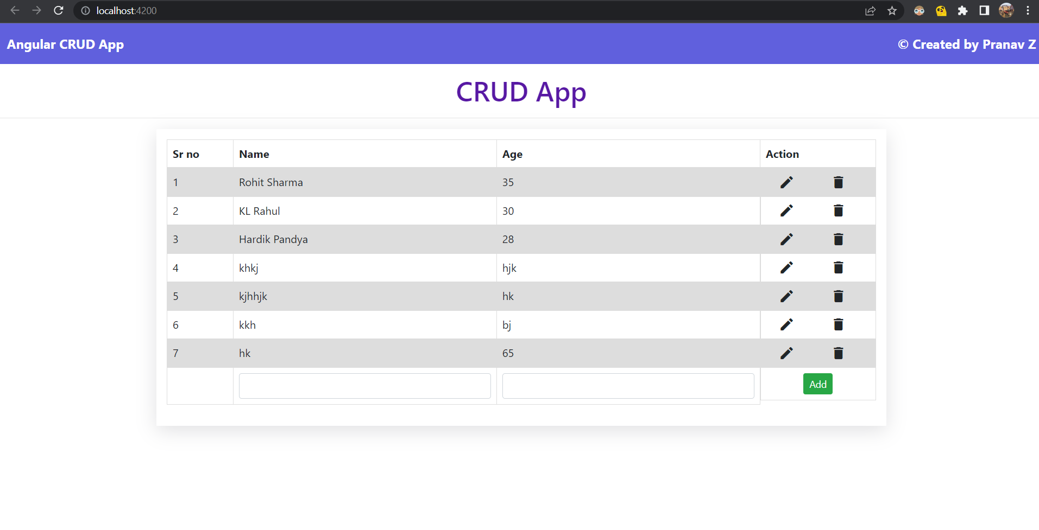Click Angular CRUD App navbar brand
1039x530 pixels.
(x=65, y=44)
